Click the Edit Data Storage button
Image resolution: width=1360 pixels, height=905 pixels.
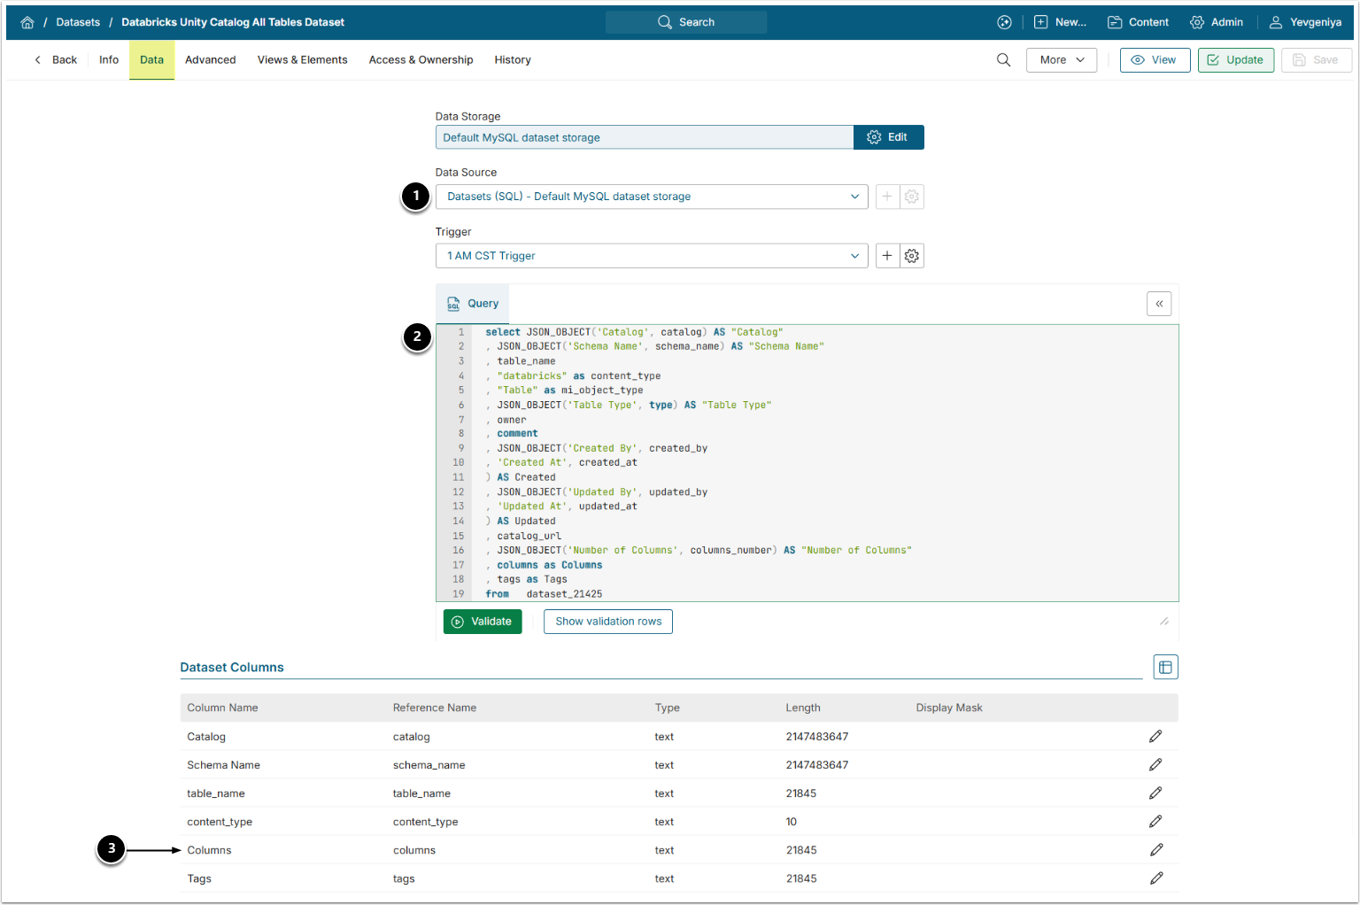click(x=888, y=137)
